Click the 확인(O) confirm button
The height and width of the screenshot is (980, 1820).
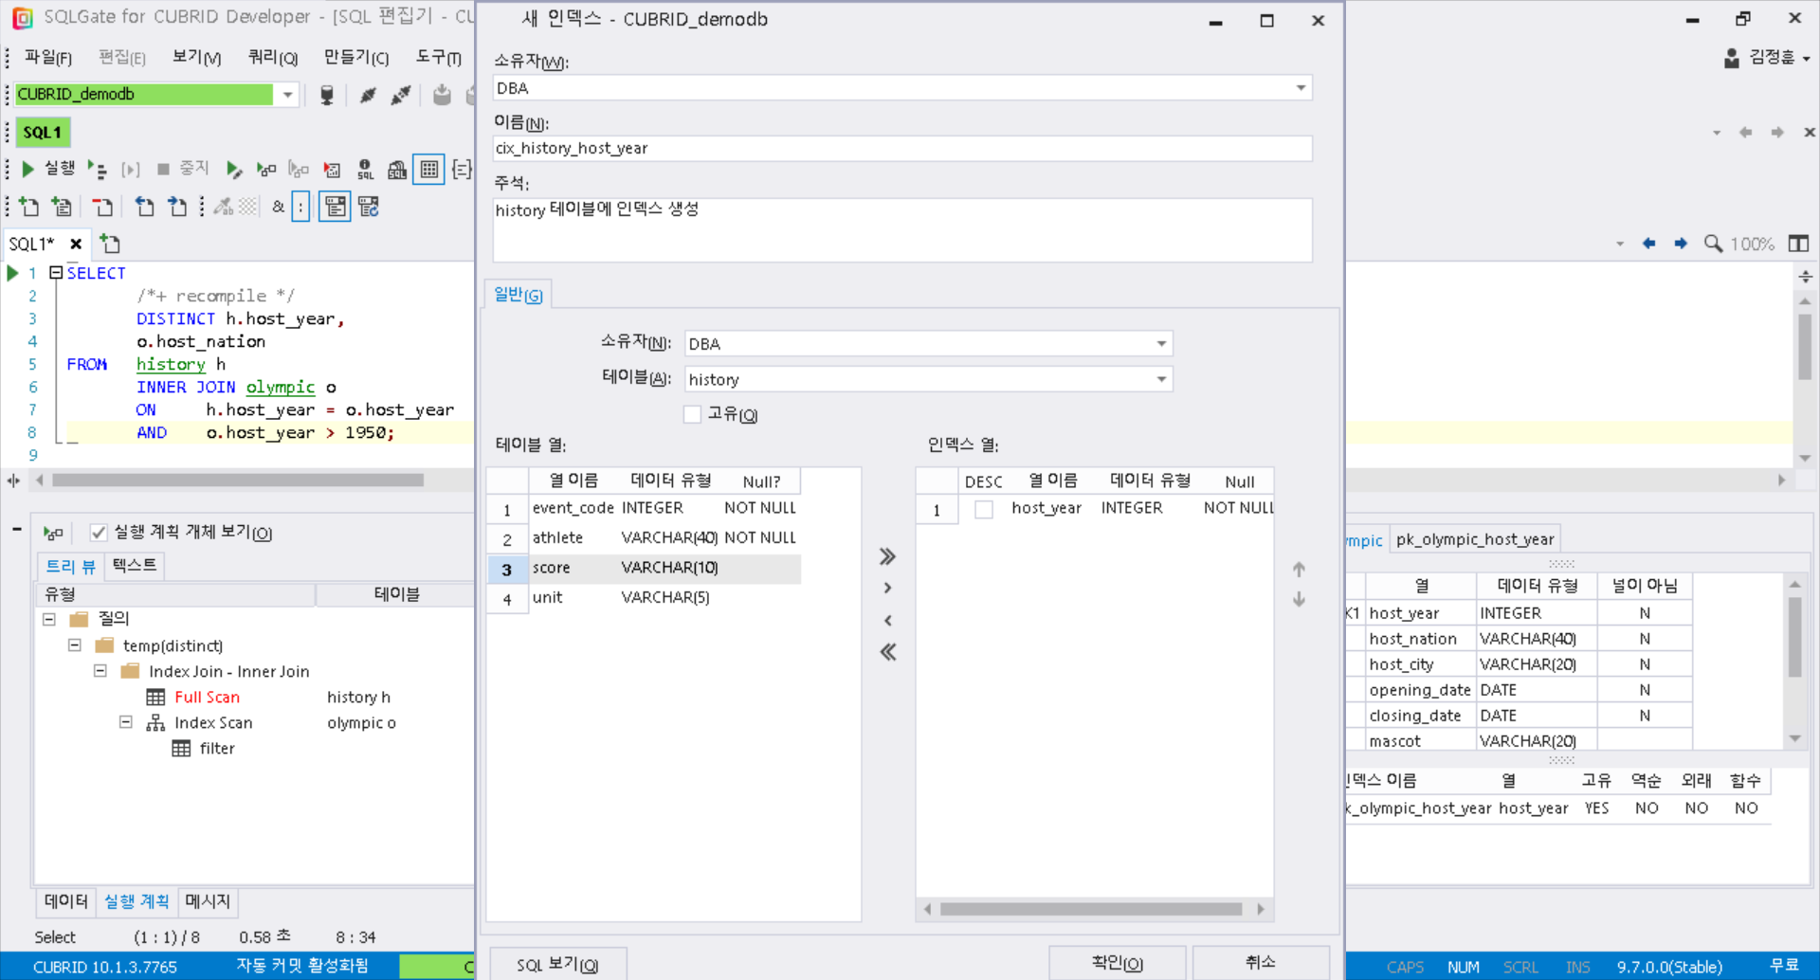pyautogui.click(x=1117, y=962)
